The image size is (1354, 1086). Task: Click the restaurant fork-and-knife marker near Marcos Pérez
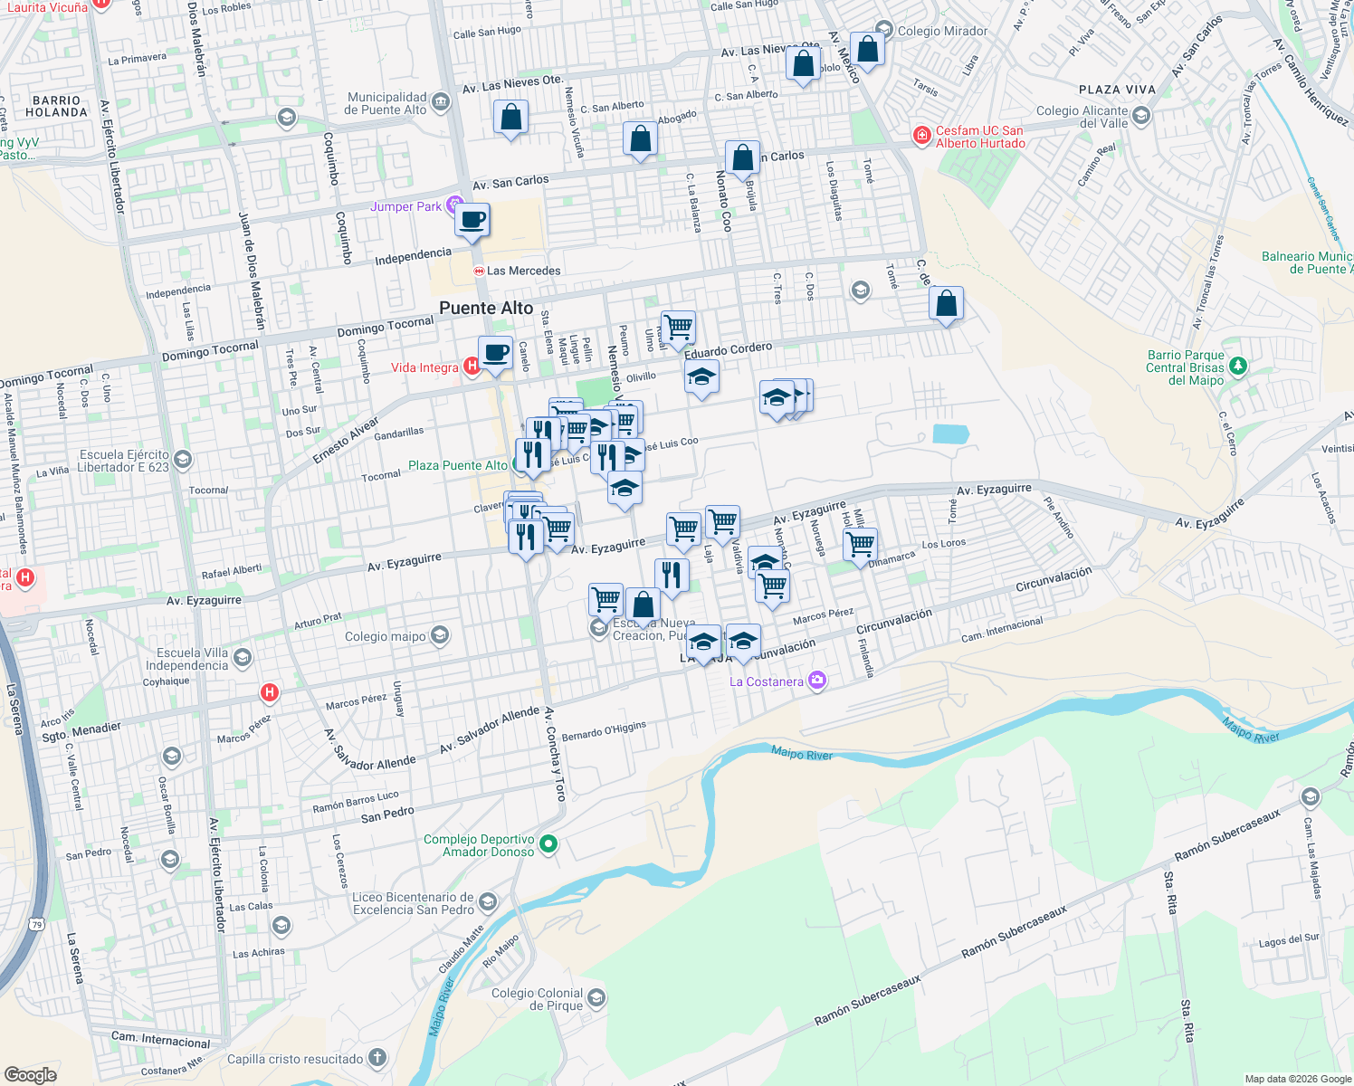[x=672, y=573]
